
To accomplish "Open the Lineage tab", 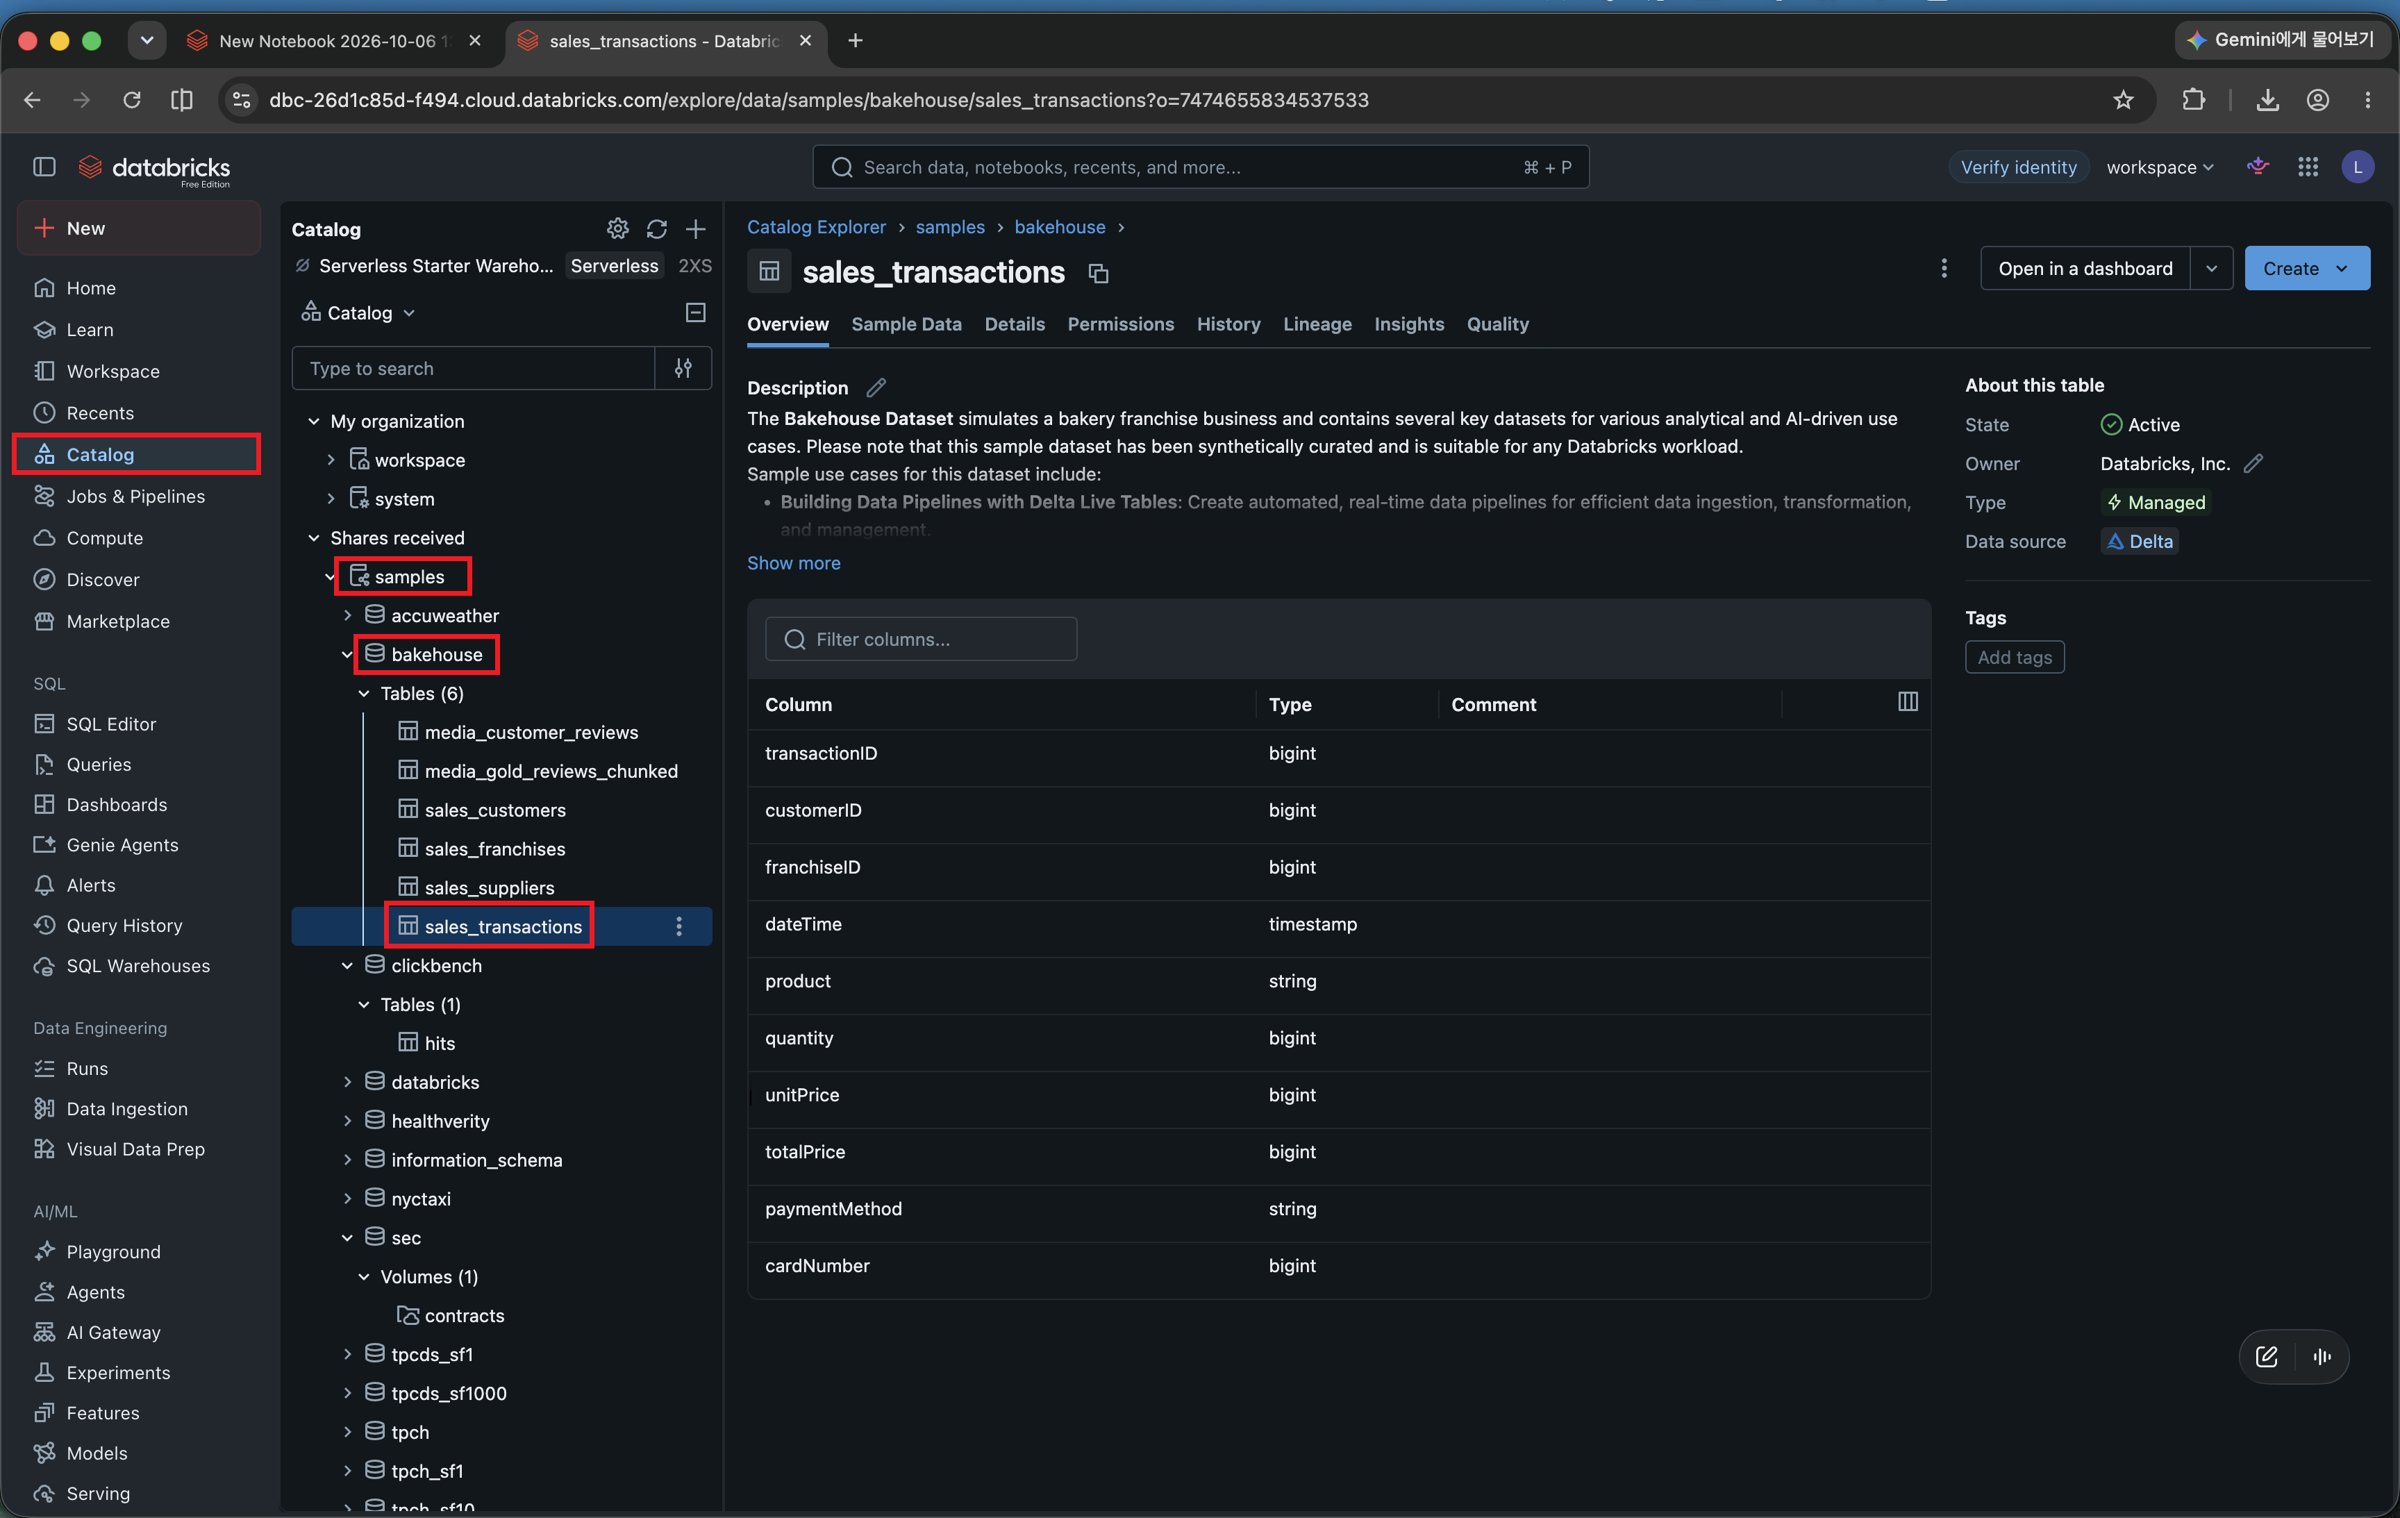I will tap(1317, 324).
